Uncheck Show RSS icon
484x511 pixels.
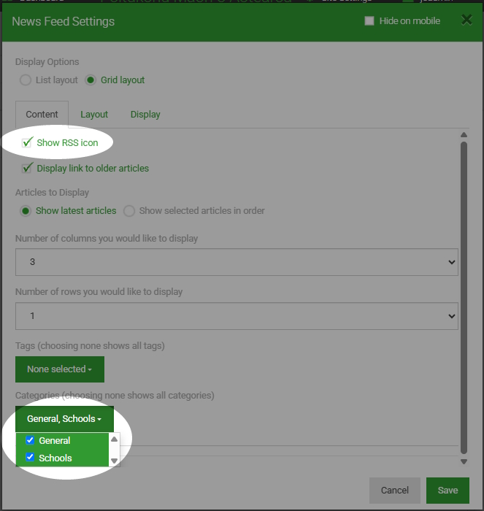27,143
